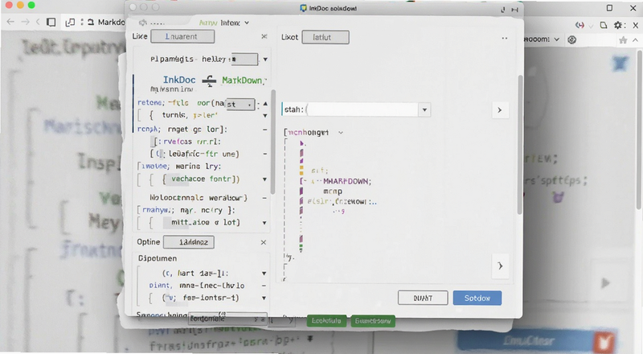Click the 'rnahyw; nar. nciry' row

[x=186, y=210]
